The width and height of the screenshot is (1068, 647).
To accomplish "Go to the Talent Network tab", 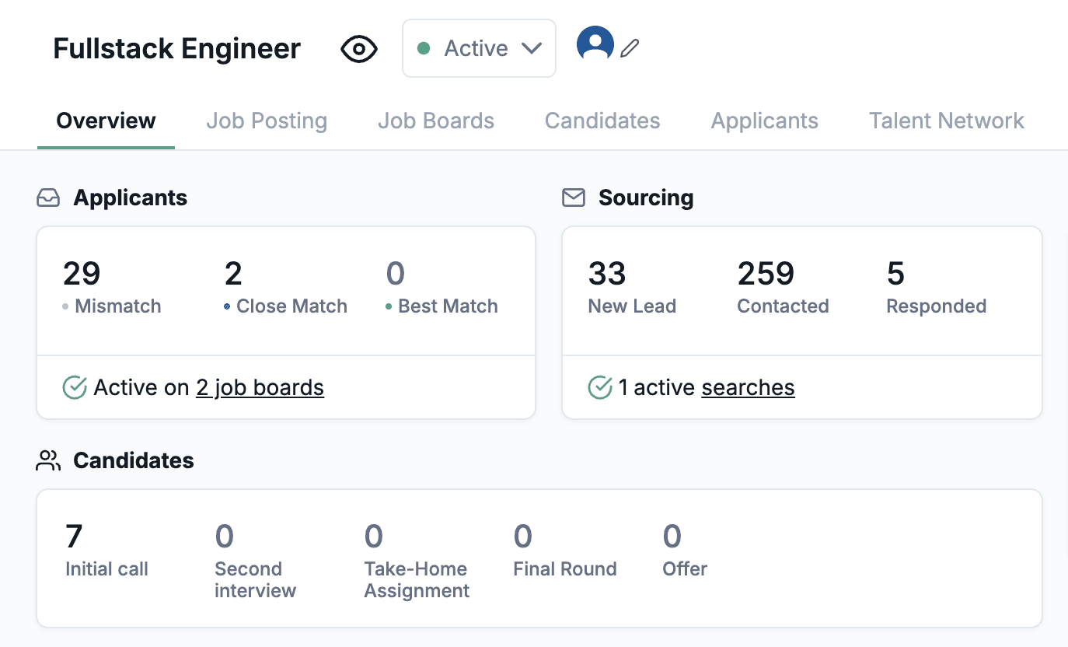I will pos(946,121).
